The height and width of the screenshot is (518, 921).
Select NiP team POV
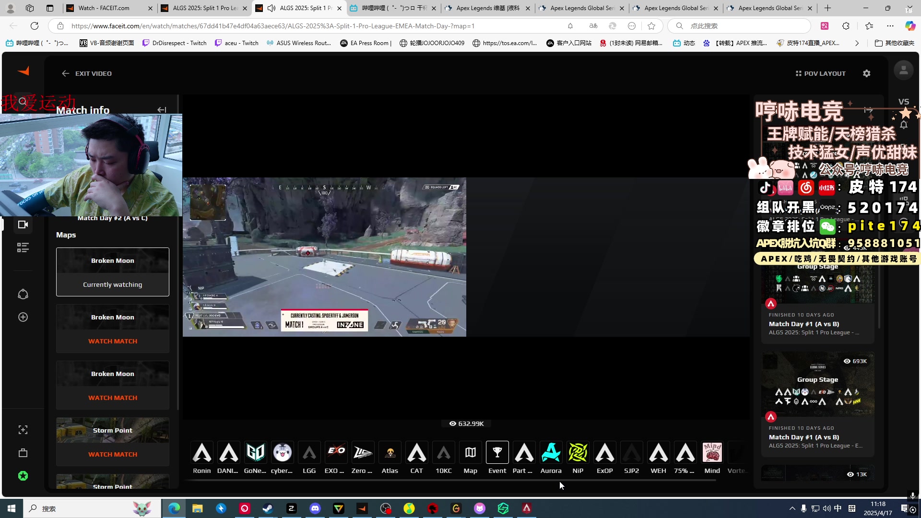[578, 458]
